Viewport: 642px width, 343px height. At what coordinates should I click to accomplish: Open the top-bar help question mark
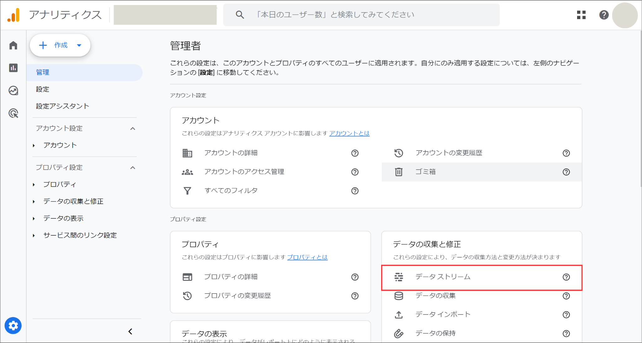[604, 15]
